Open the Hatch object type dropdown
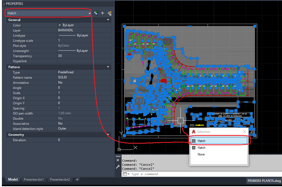Viewport: 282px width, 187px height. pos(49,13)
